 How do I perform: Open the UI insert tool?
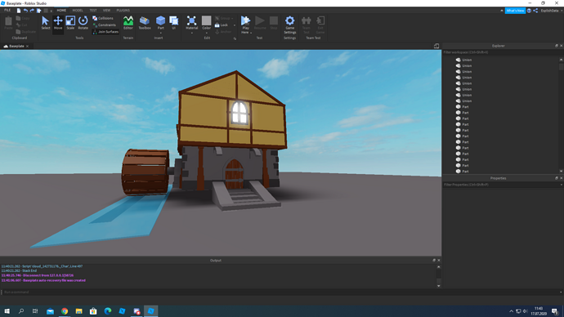(174, 22)
